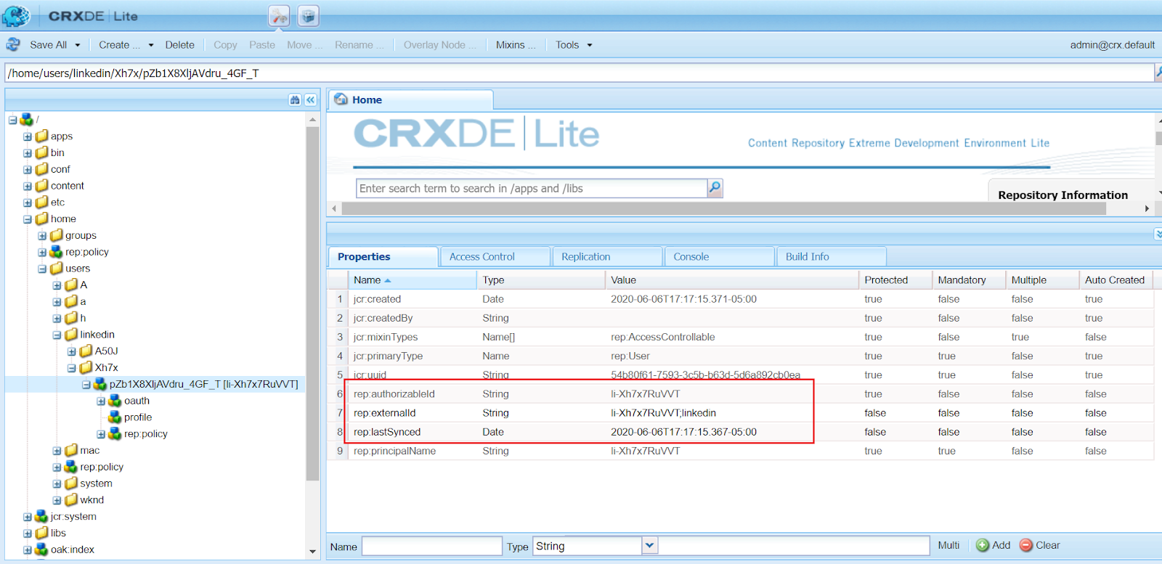This screenshot has width=1162, height=564.
Task: Select the Properties tab
Action: coord(383,257)
